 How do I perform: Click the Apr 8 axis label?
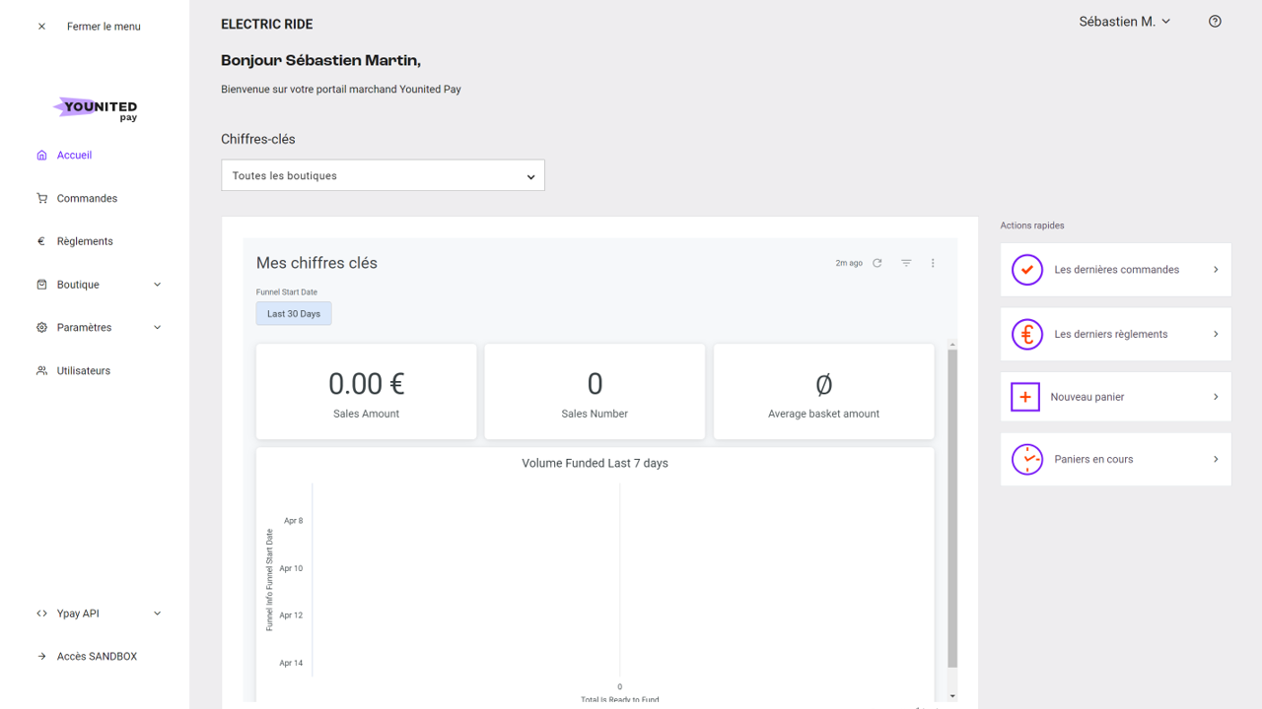click(294, 521)
